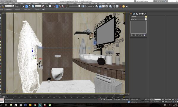Viewport: 178px width, 107px height.
Task: Open Photoshop from the taskbar
Action: click(26, 105)
